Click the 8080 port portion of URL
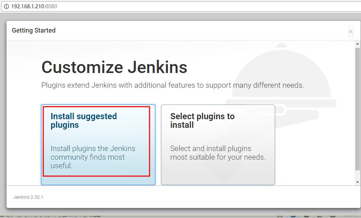Image resolution: width=361 pixels, height=218 pixels. [51, 6]
